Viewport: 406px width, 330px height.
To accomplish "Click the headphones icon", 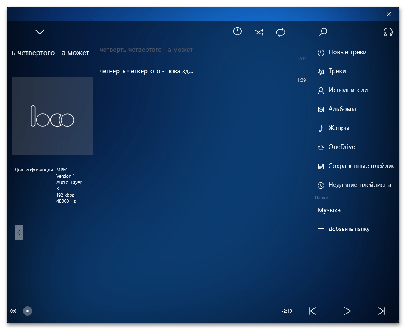I will tap(388, 32).
